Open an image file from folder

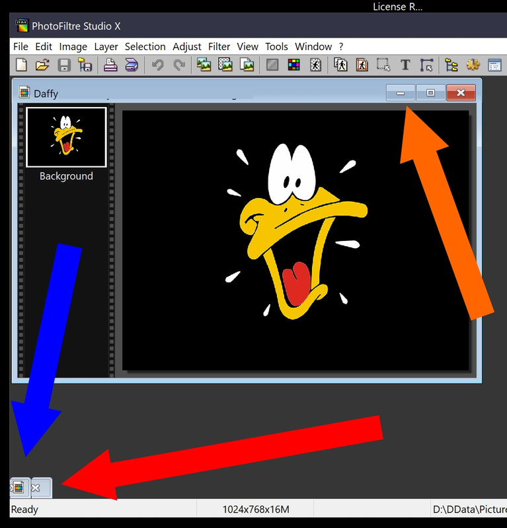click(42, 65)
